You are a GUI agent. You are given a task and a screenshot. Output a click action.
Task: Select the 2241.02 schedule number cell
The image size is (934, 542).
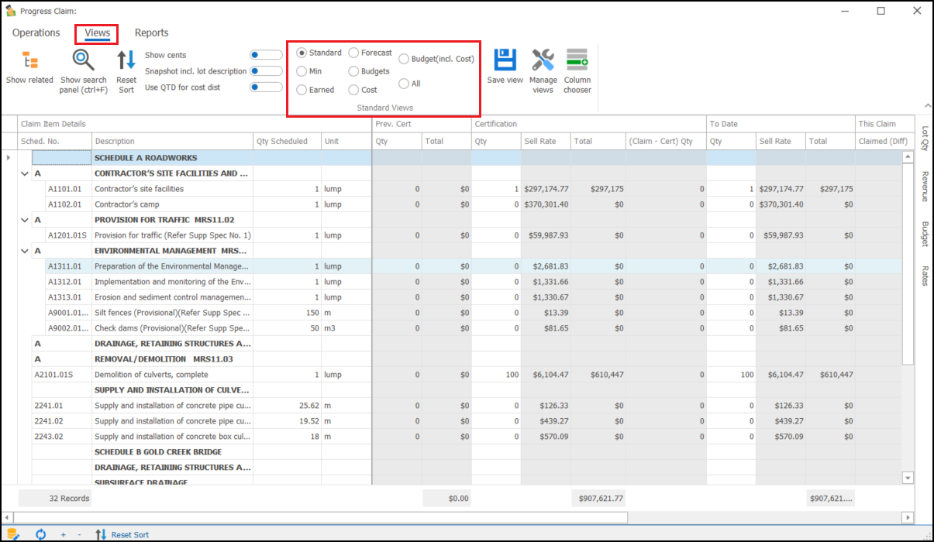[62, 421]
